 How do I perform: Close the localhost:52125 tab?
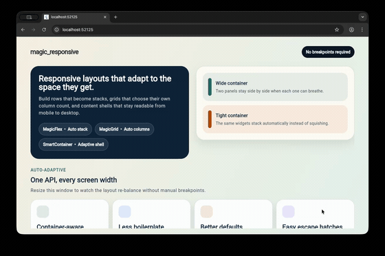click(x=104, y=17)
